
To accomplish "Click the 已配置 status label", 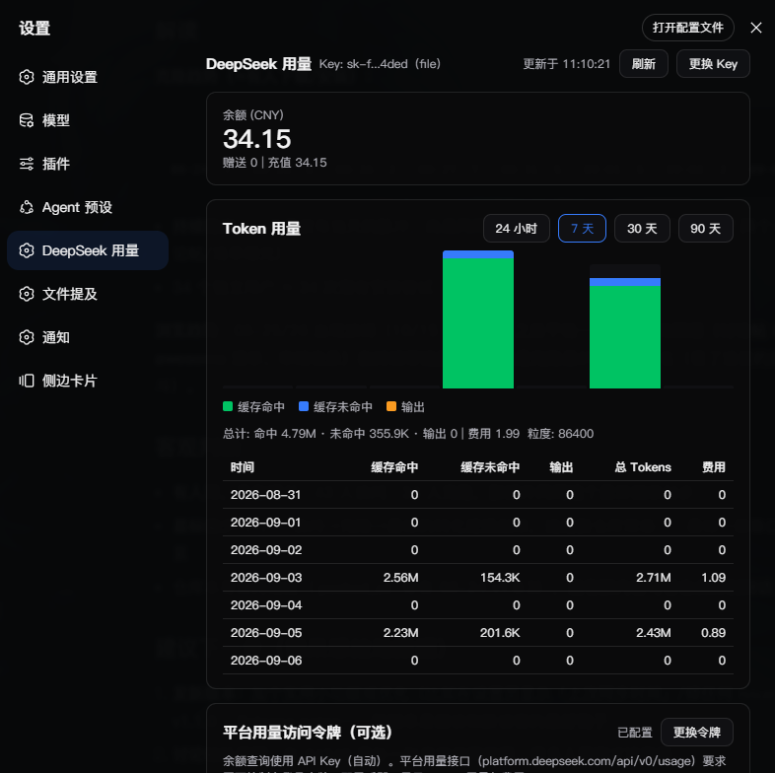I will (x=635, y=732).
